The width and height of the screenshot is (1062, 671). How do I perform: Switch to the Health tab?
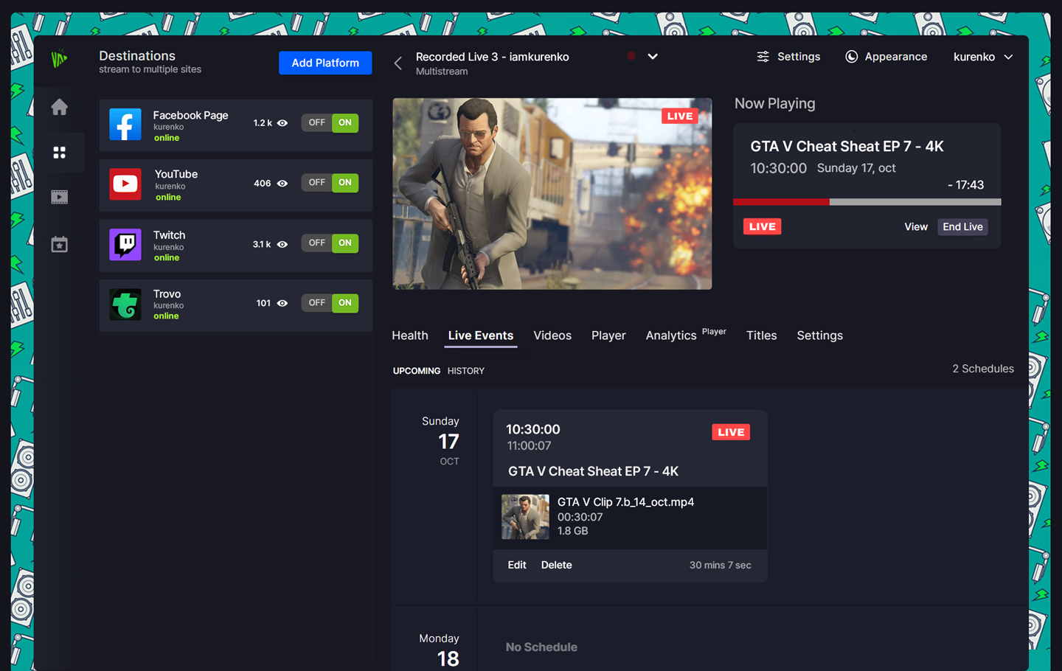tap(410, 335)
